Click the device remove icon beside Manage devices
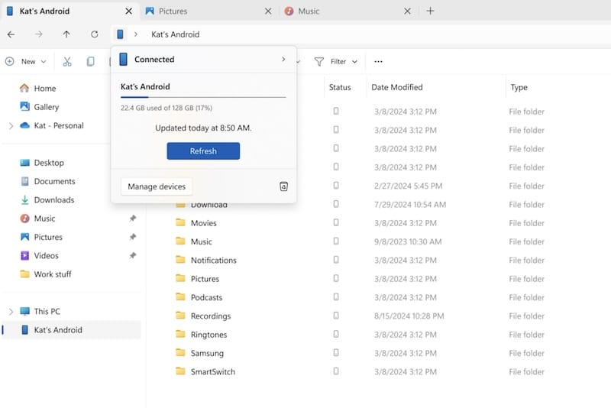Viewport: 611px width, 408px height. (283, 186)
